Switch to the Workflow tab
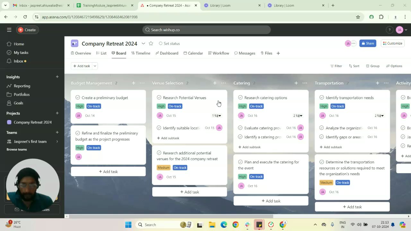 (219, 53)
